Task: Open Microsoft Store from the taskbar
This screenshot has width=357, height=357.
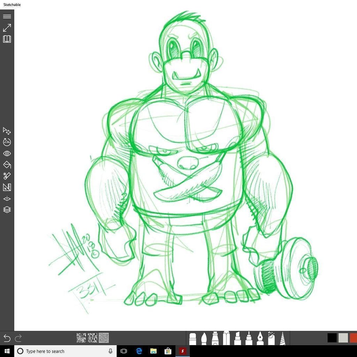Action: coord(168,351)
